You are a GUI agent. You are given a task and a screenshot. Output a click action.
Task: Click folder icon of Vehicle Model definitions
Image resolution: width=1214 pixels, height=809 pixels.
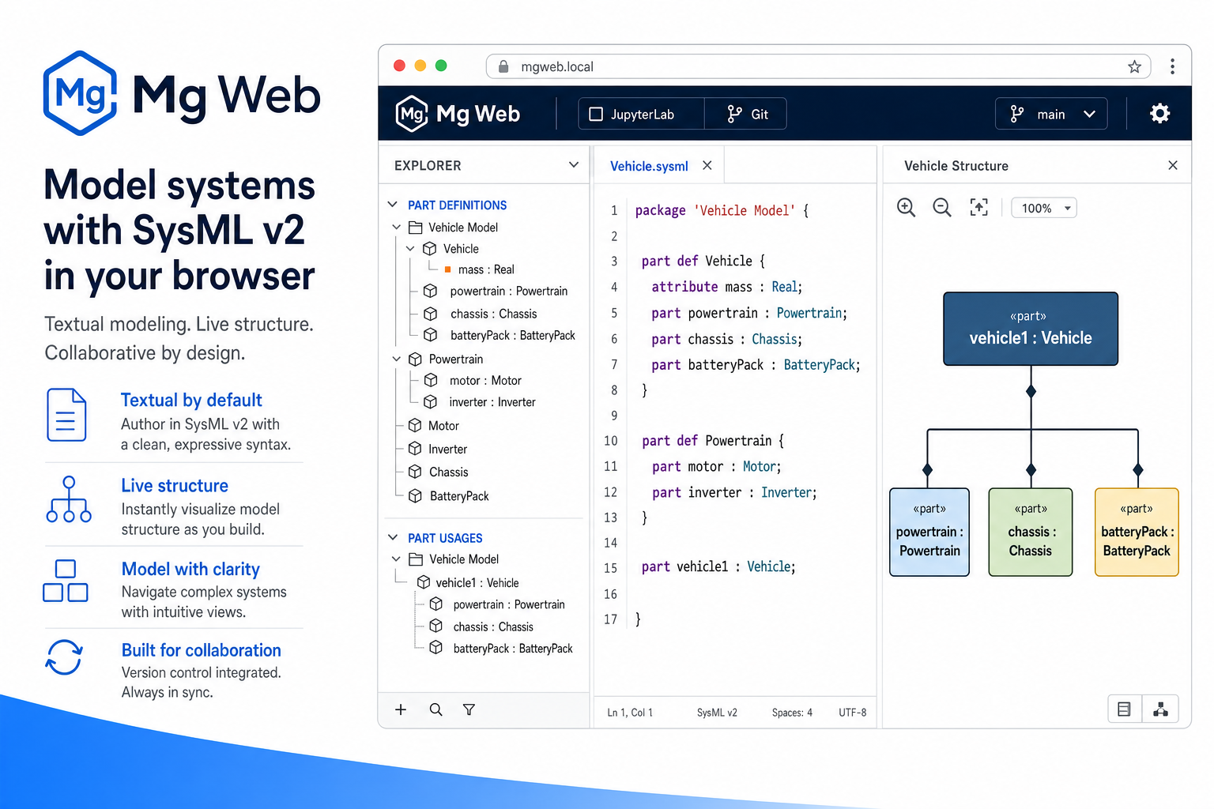[x=416, y=228]
